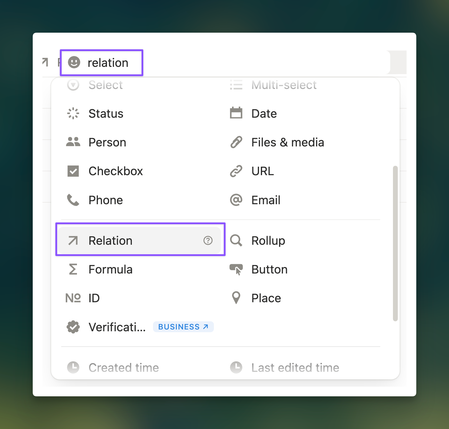Pick the Date property type

264,114
